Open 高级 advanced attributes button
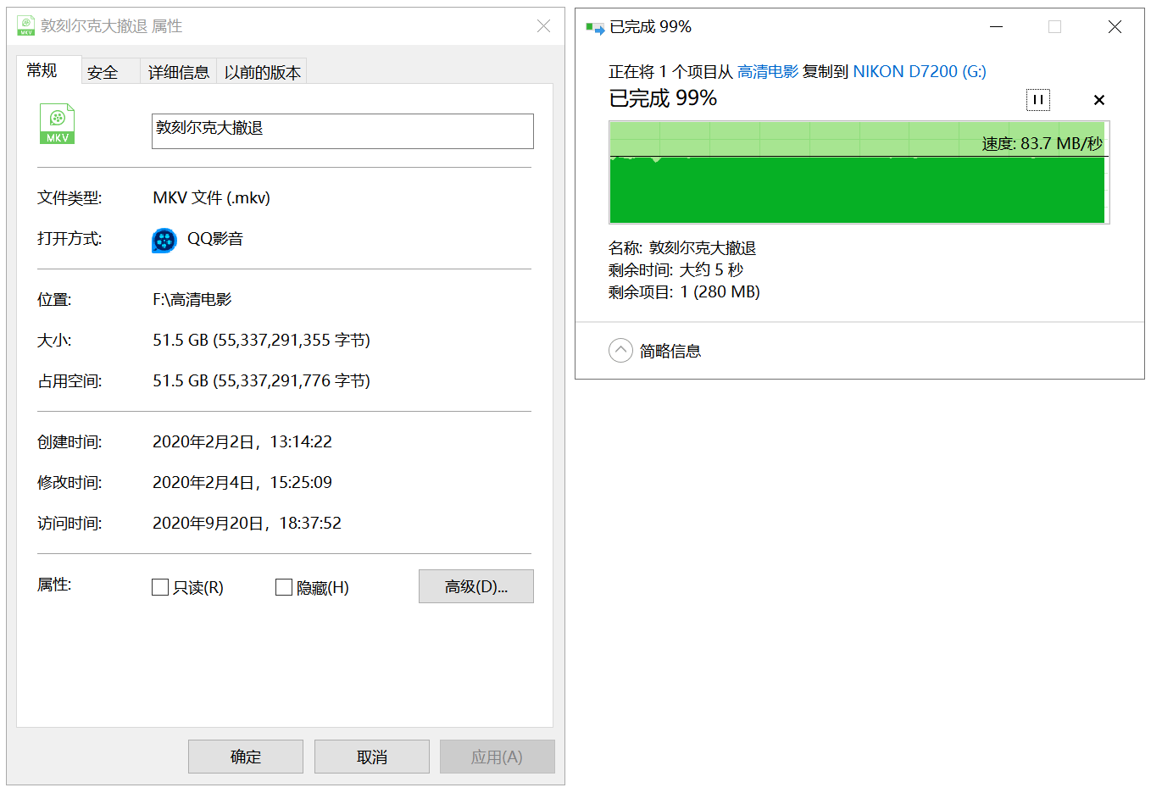This screenshot has height=793, width=1151. [x=475, y=586]
